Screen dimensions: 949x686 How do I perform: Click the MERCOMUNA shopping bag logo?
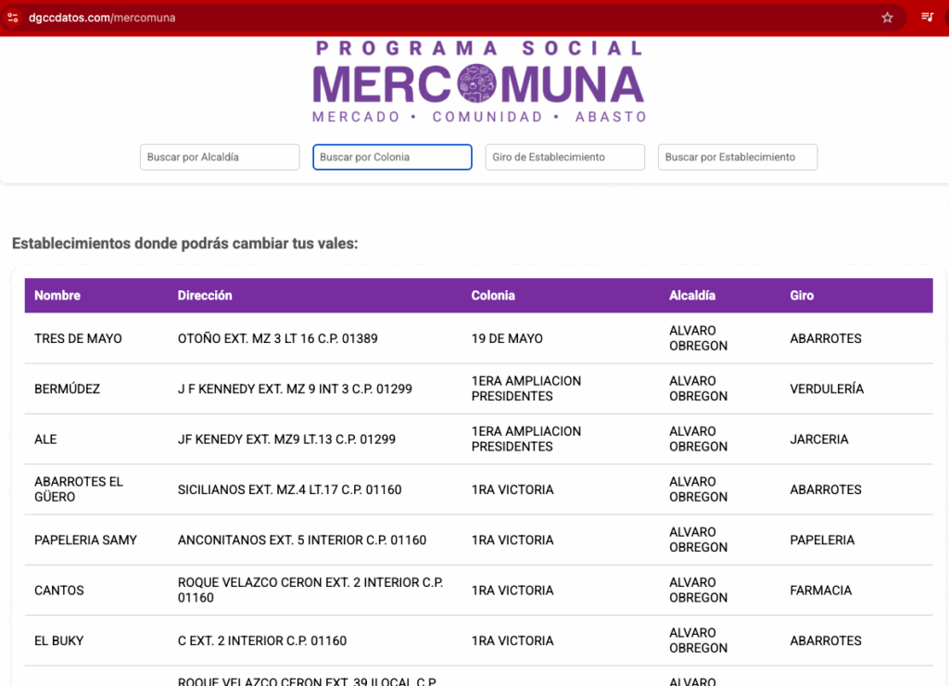click(x=477, y=83)
